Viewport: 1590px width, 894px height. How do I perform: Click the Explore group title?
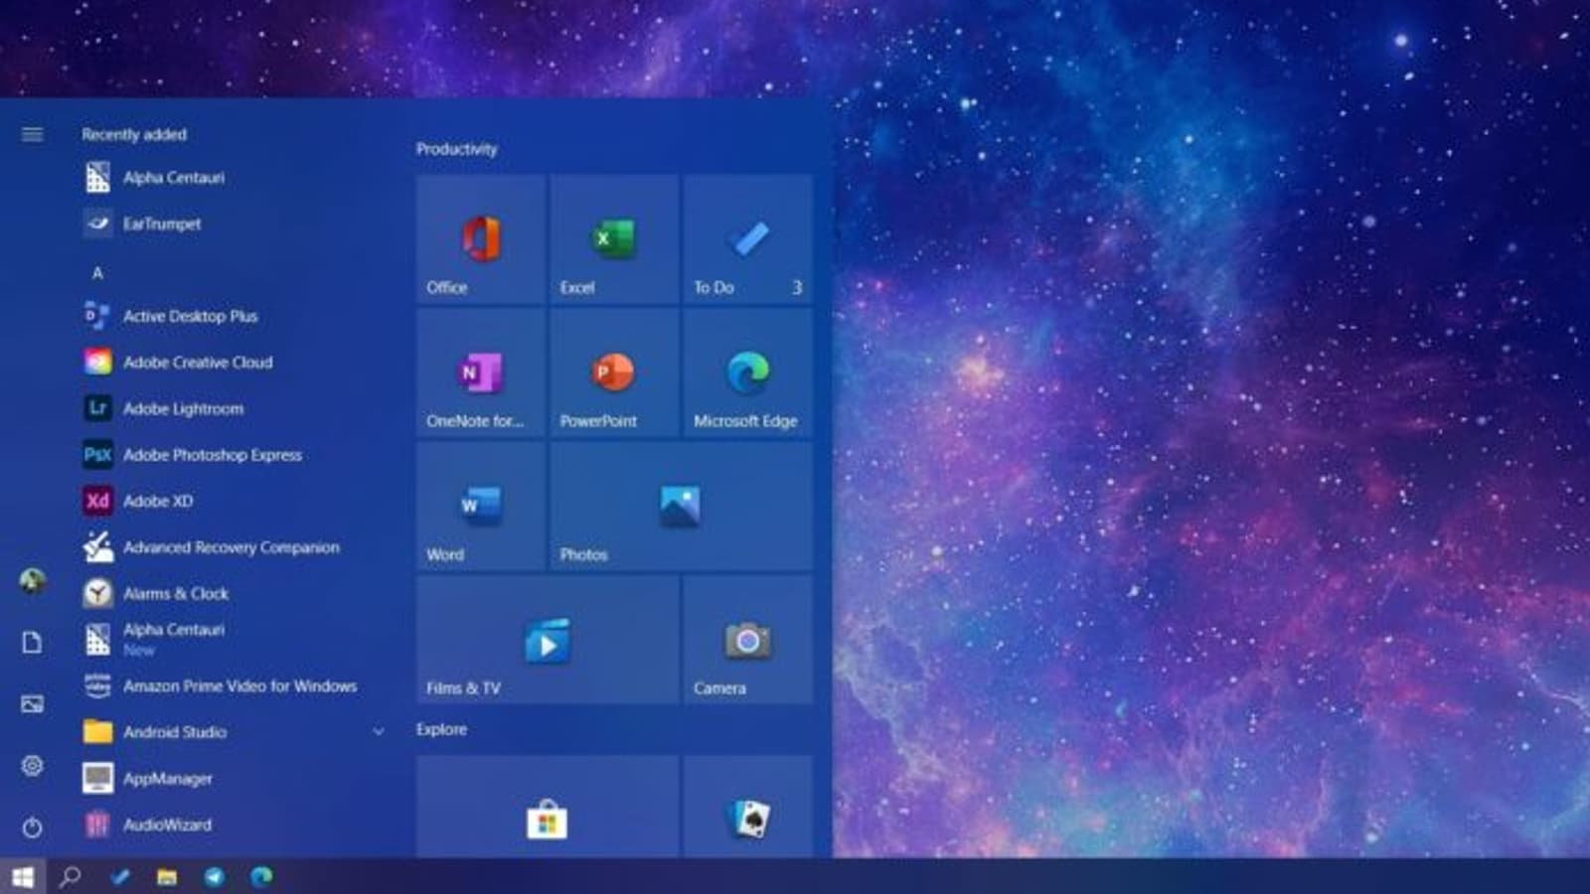pos(441,729)
